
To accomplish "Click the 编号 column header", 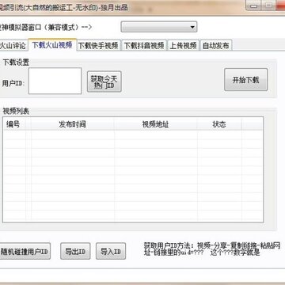I will click(x=15, y=124).
